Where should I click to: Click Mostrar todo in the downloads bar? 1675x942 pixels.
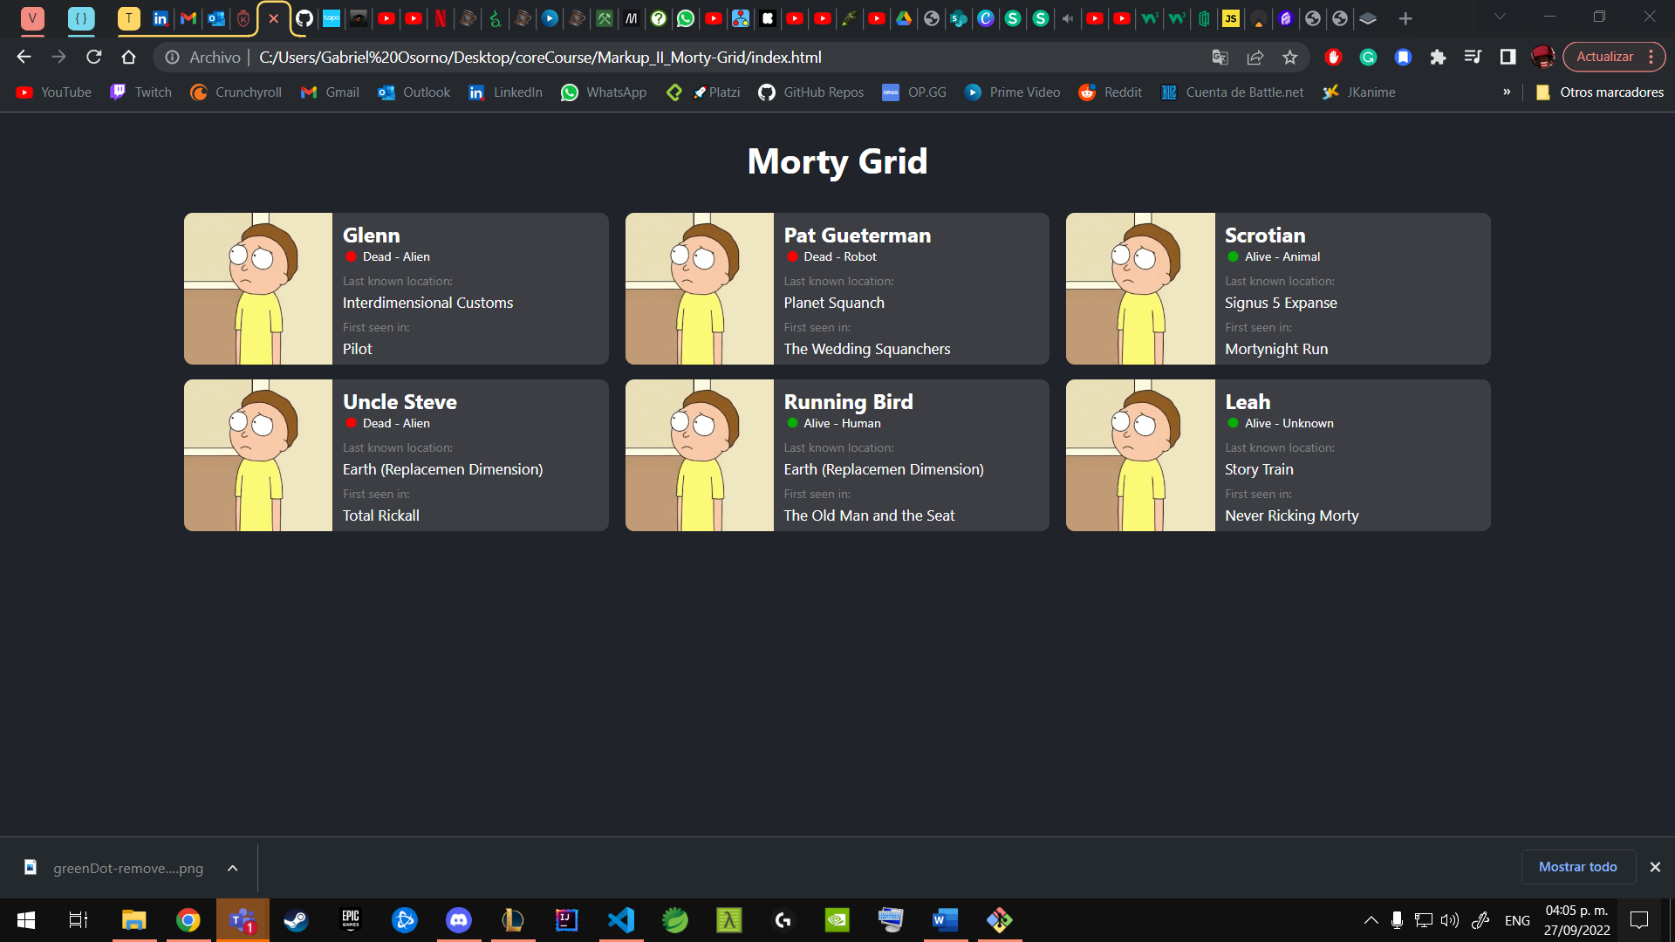1578,867
